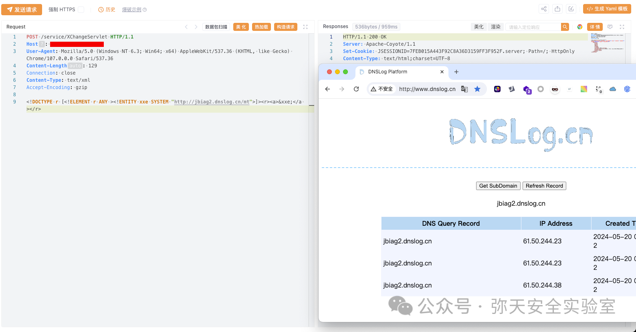Click the browser back arrow

coord(327,89)
